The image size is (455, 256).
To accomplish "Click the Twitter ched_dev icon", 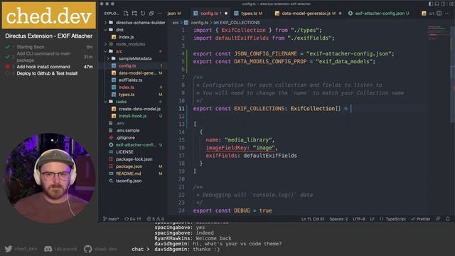I will click(x=9, y=249).
